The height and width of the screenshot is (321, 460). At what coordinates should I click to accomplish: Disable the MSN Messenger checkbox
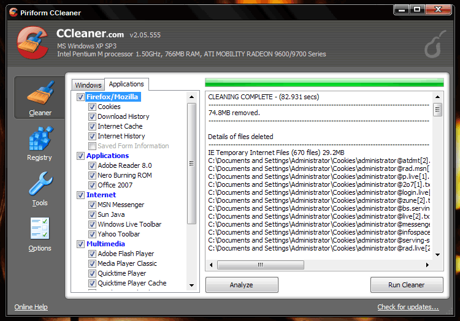[x=92, y=205]
